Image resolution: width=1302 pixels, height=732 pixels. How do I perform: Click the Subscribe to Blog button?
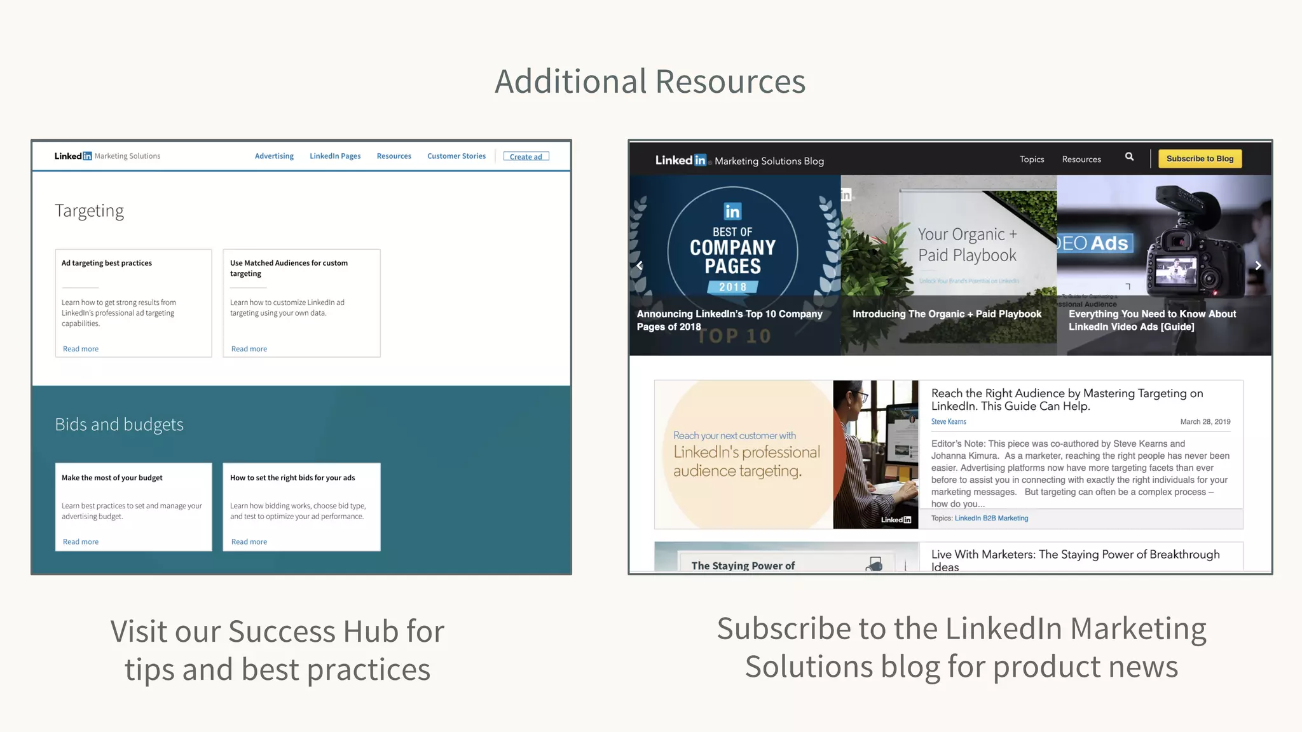(1200, 159)
